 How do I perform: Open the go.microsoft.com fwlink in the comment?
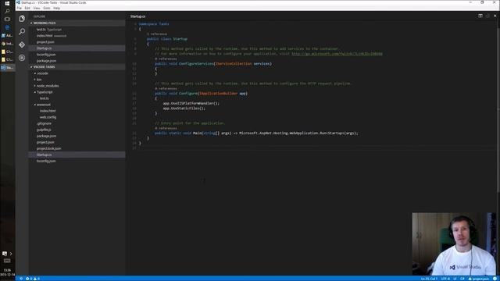pos(337,54)
